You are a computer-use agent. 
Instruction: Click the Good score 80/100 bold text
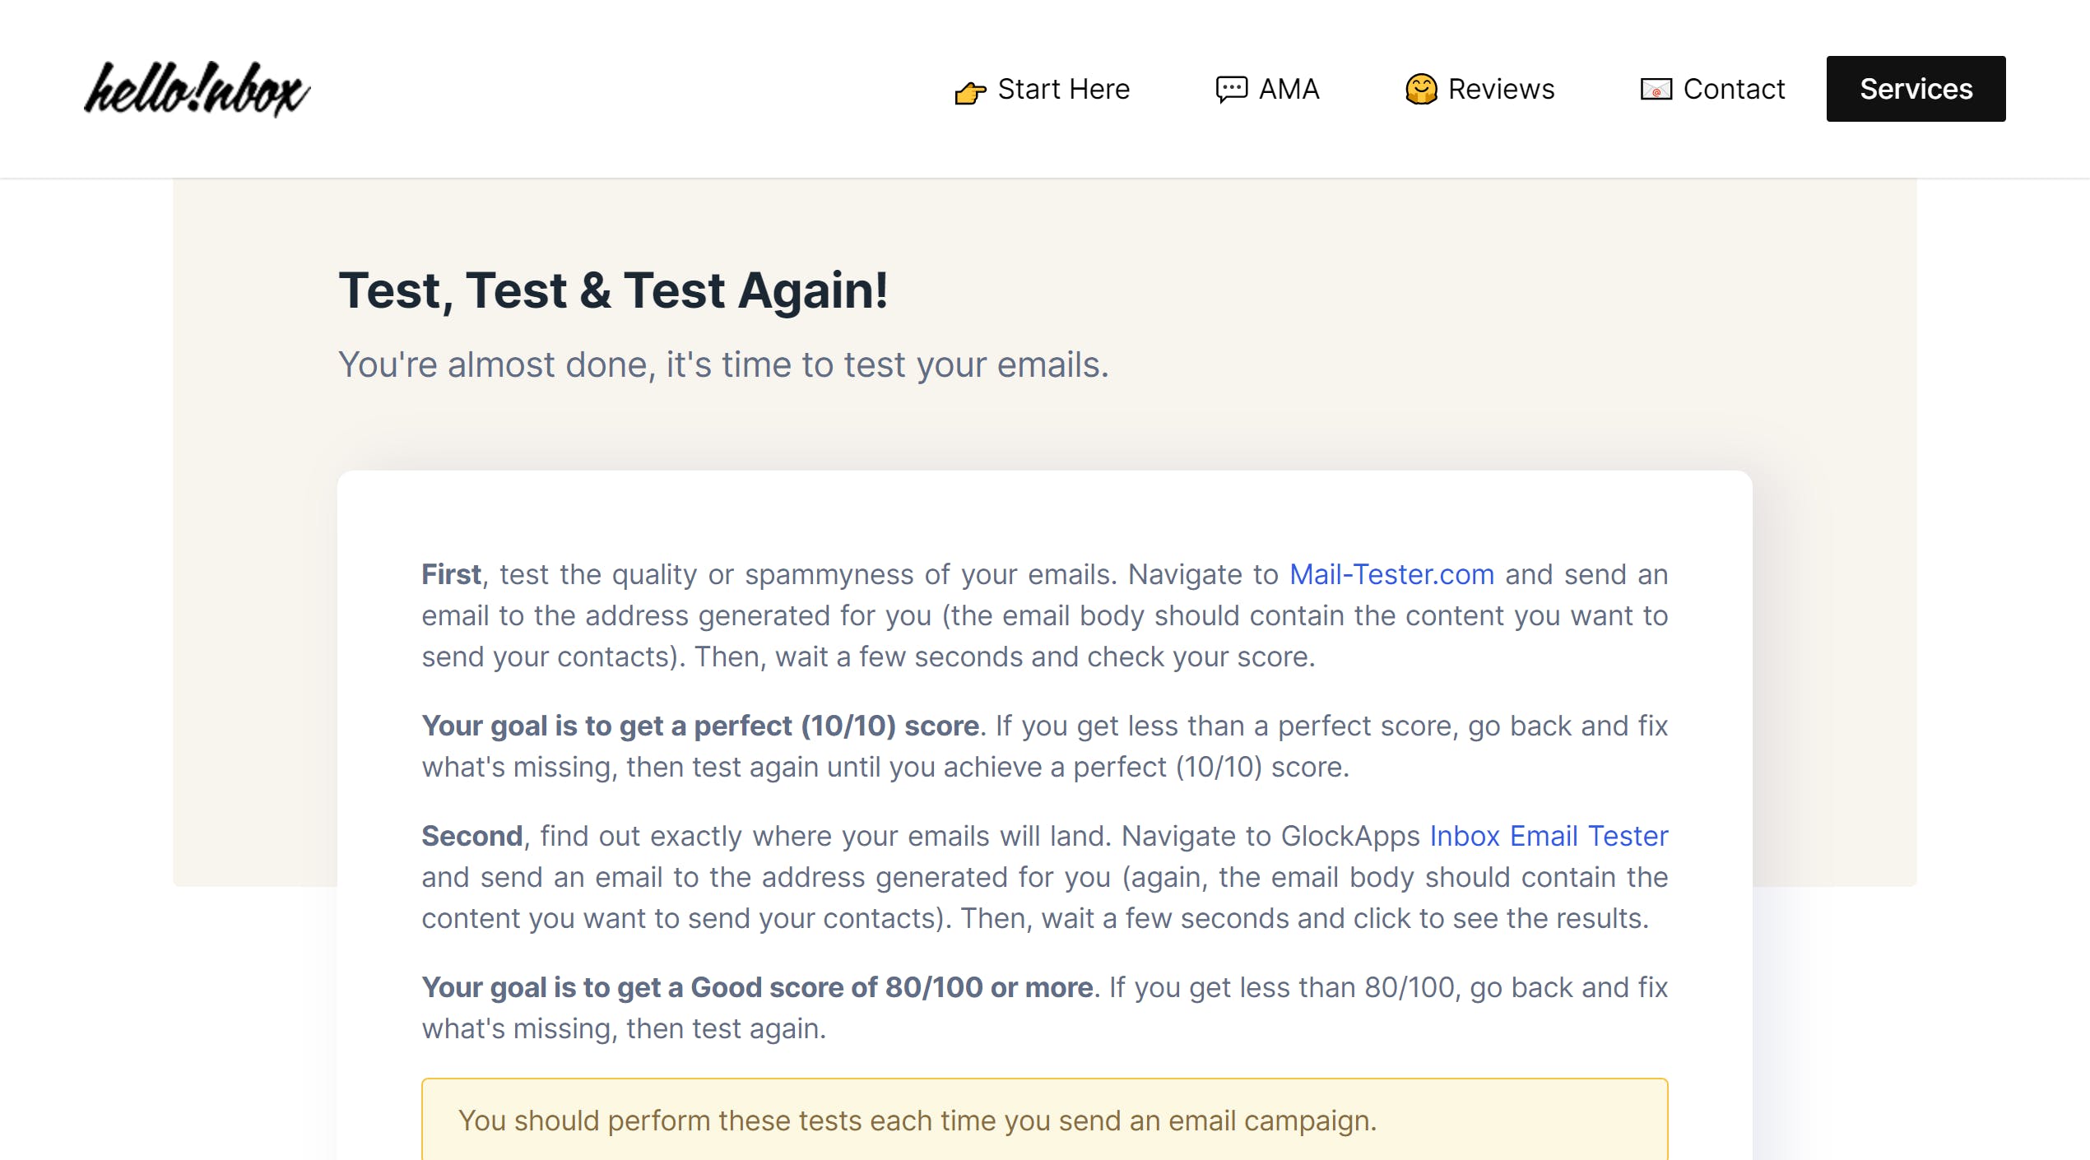(x=757, y=987)
